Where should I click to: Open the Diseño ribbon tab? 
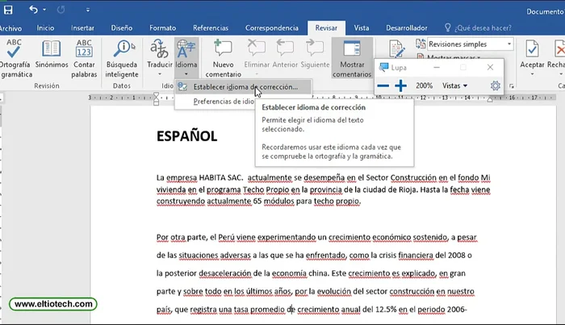coord(121,27)
